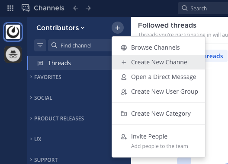Viewport: 228px width, 164px height.
Task: Select the Mattermost team icon
Action: pos(13,32)
